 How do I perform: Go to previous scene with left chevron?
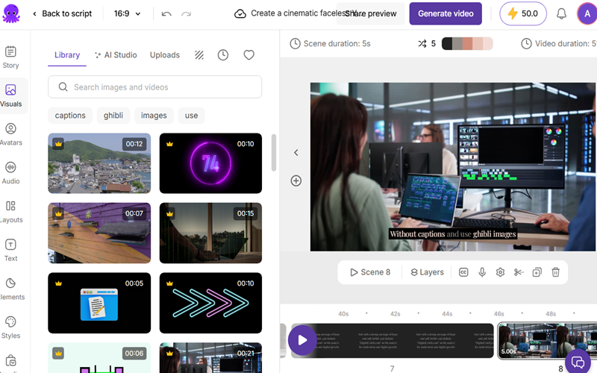296,153
